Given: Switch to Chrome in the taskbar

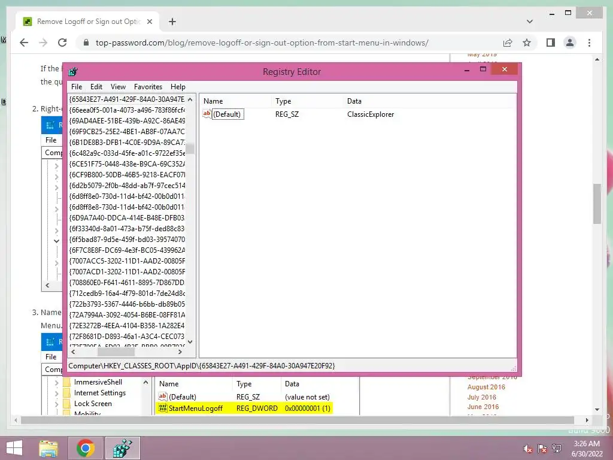Looking at the screenshot, I should (86, 448).
